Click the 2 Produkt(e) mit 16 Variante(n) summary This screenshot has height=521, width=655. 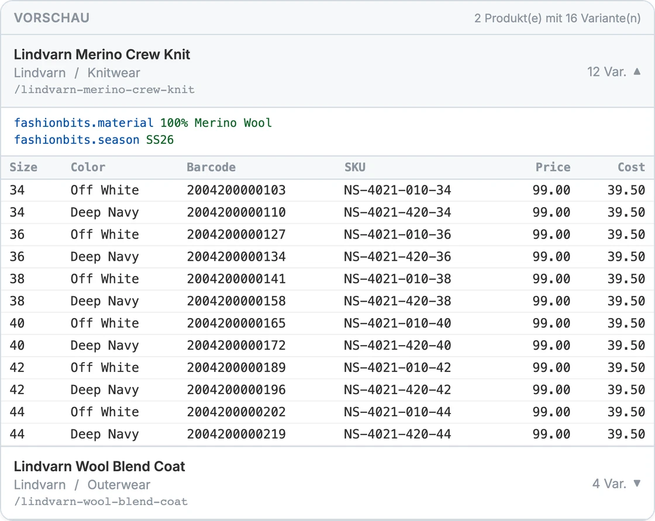coord(557,18)
